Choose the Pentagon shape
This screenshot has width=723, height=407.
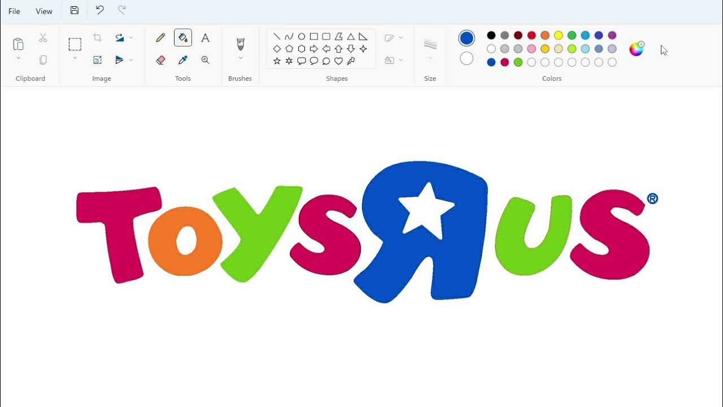point(289,49)
